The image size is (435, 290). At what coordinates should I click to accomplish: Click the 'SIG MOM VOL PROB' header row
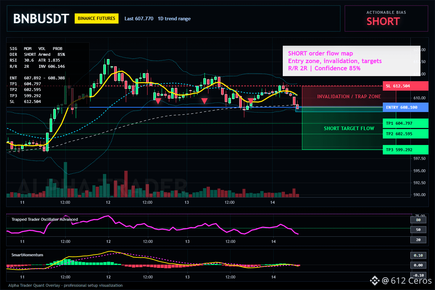(36, 48)
